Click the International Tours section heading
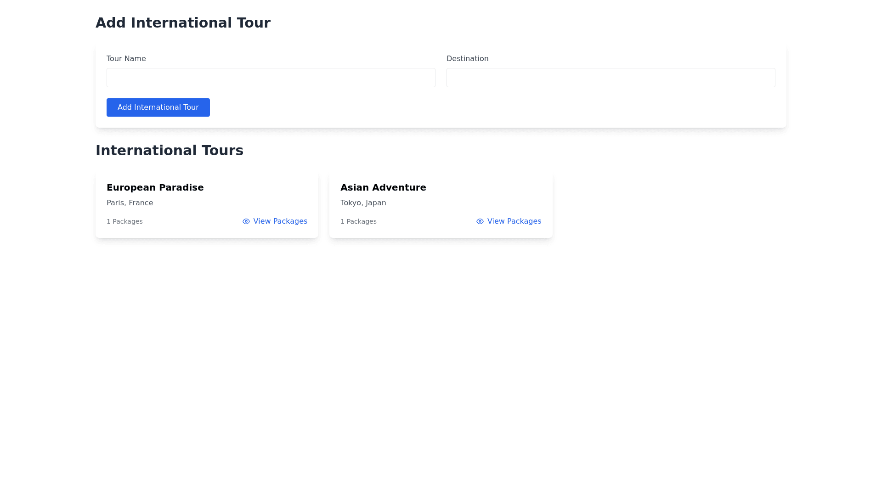 (169, 151)
